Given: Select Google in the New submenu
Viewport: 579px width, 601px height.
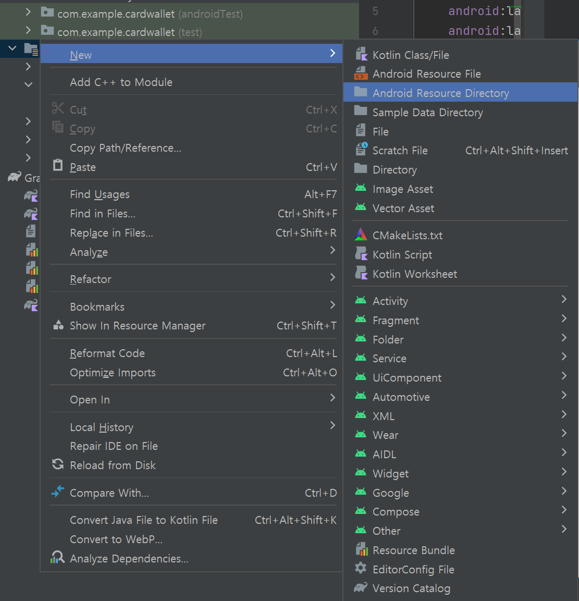Looking at the screenshot, I should coord(460,493).
